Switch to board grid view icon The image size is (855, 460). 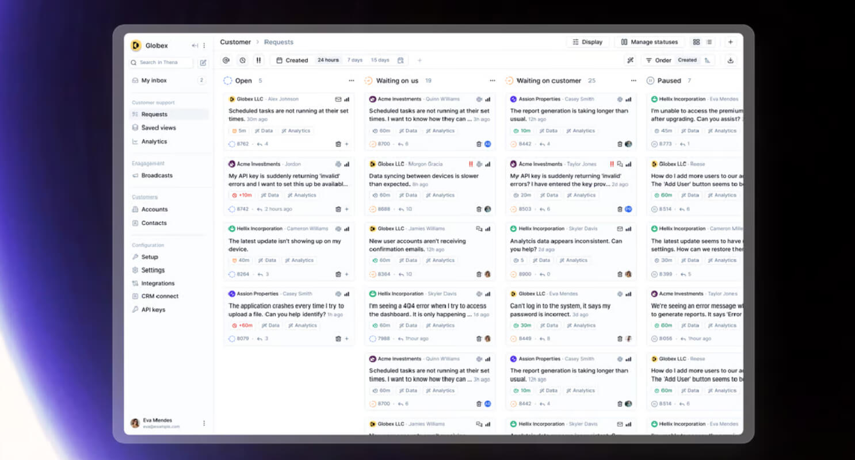pos(697,42)
